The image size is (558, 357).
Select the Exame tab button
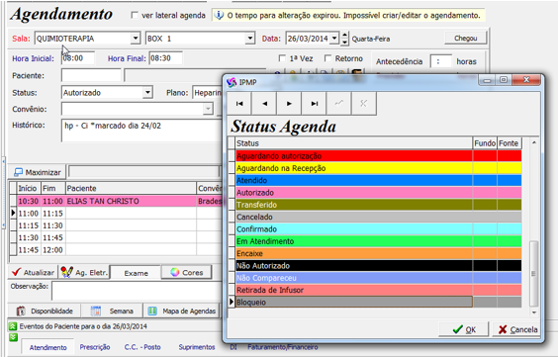coord(136,273)
